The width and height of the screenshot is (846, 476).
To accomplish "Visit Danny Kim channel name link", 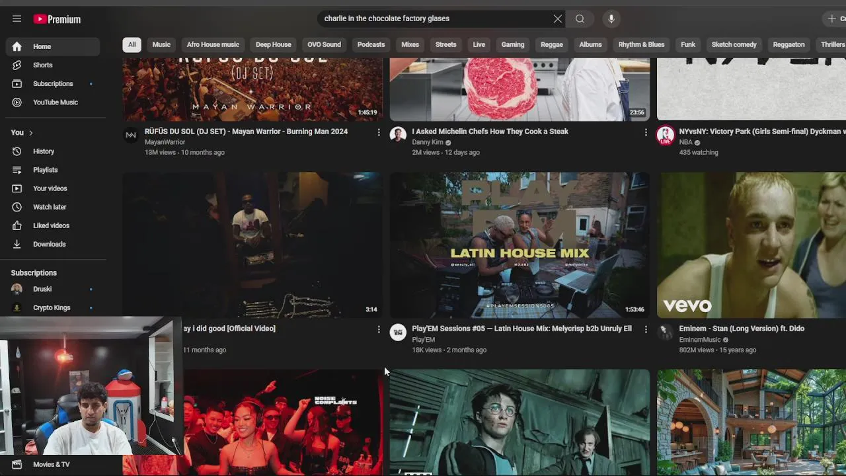I will (428, 142).
